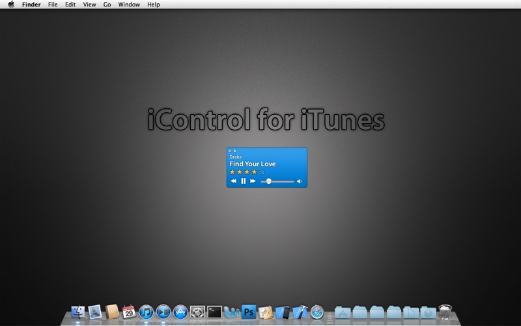Open Photoshop from the Dock
521x326 pixels.
click(249, 312)
